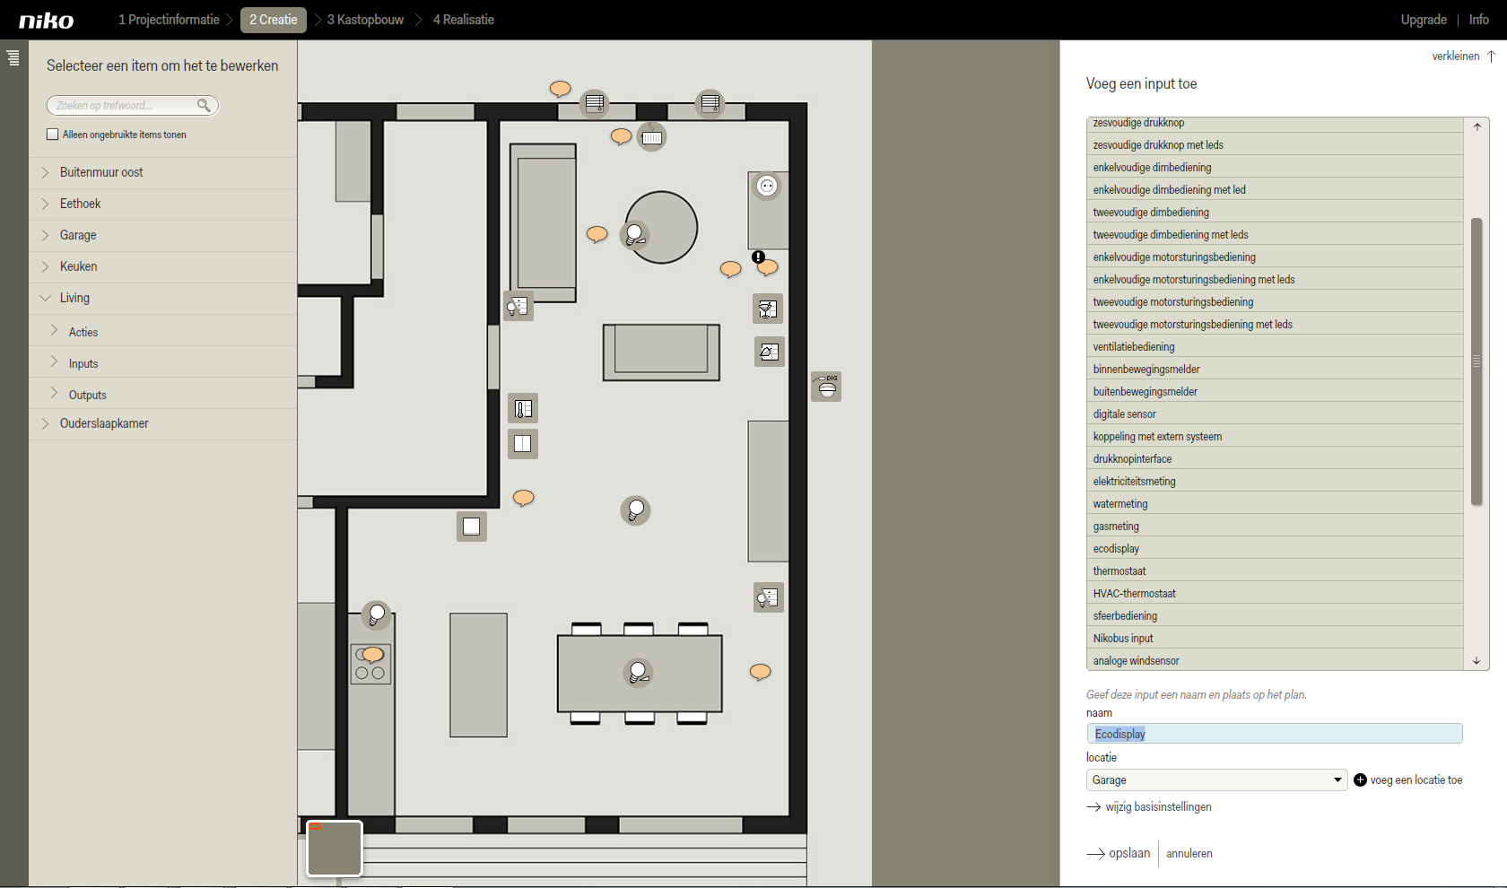The height and width of the screenshot is (888, 1507).
Task: Enable 'Alleen ongebruikte items tonen' checkbox
Action: [52, 135]
